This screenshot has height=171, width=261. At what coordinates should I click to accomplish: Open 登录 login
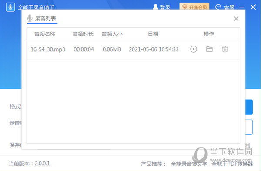[161, 7]
